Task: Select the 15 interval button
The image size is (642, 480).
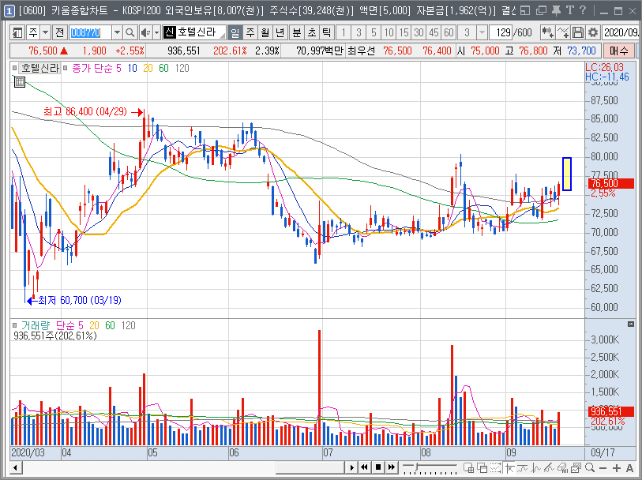Action: (x=404, y=32)
